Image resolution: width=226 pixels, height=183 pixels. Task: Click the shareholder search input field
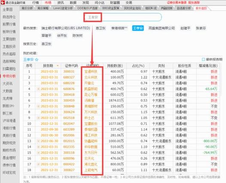pyautogui.click(x=122, y=17)
